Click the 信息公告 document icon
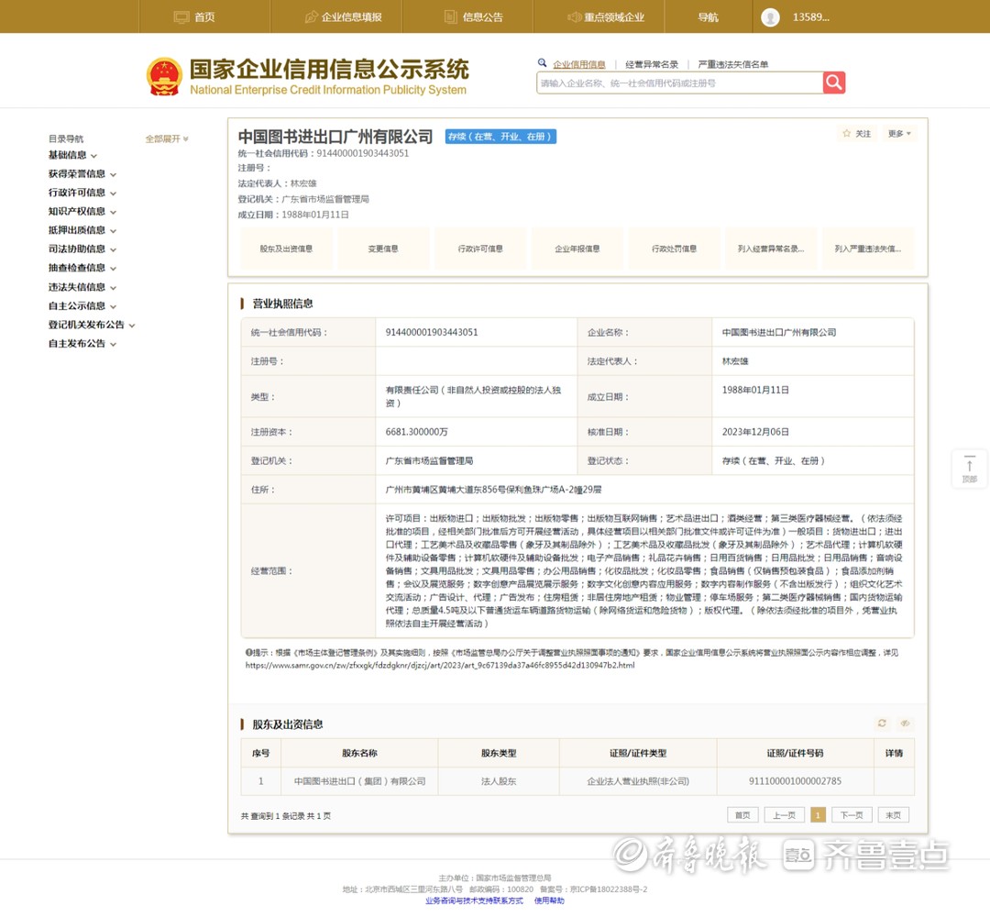The image size is (990, 917). pyautogui.click(x=450, y=17)
